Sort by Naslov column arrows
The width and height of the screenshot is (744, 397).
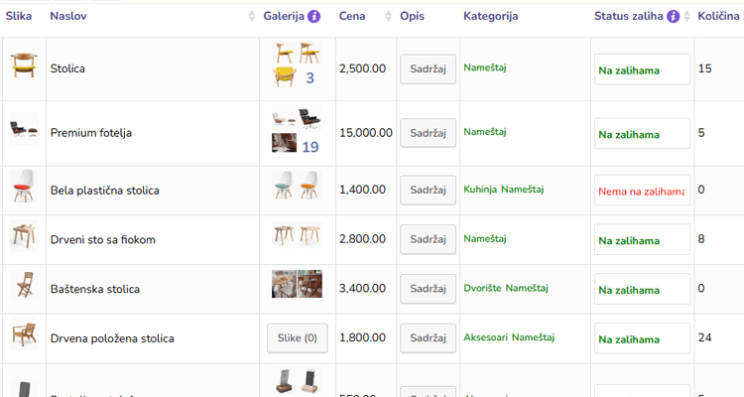tap(252, 17)
